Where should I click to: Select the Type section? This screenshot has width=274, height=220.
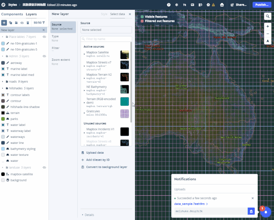[63, 38]
